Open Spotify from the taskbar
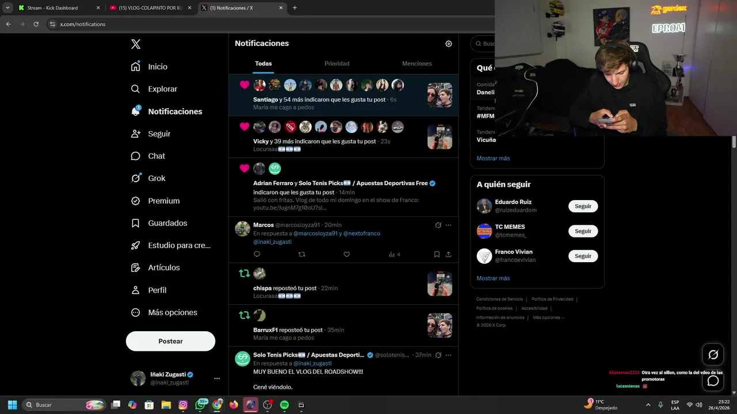Image resolution: width=737 pixels, height=414 pixels. (284, 405)
